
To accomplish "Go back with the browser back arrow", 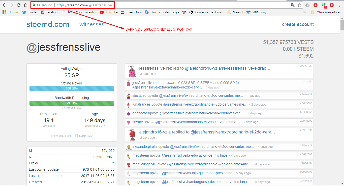I will pos(5,5).
